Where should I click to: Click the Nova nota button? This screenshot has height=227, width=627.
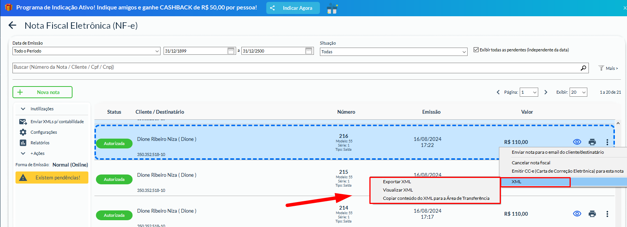click(x=42, y=92)
